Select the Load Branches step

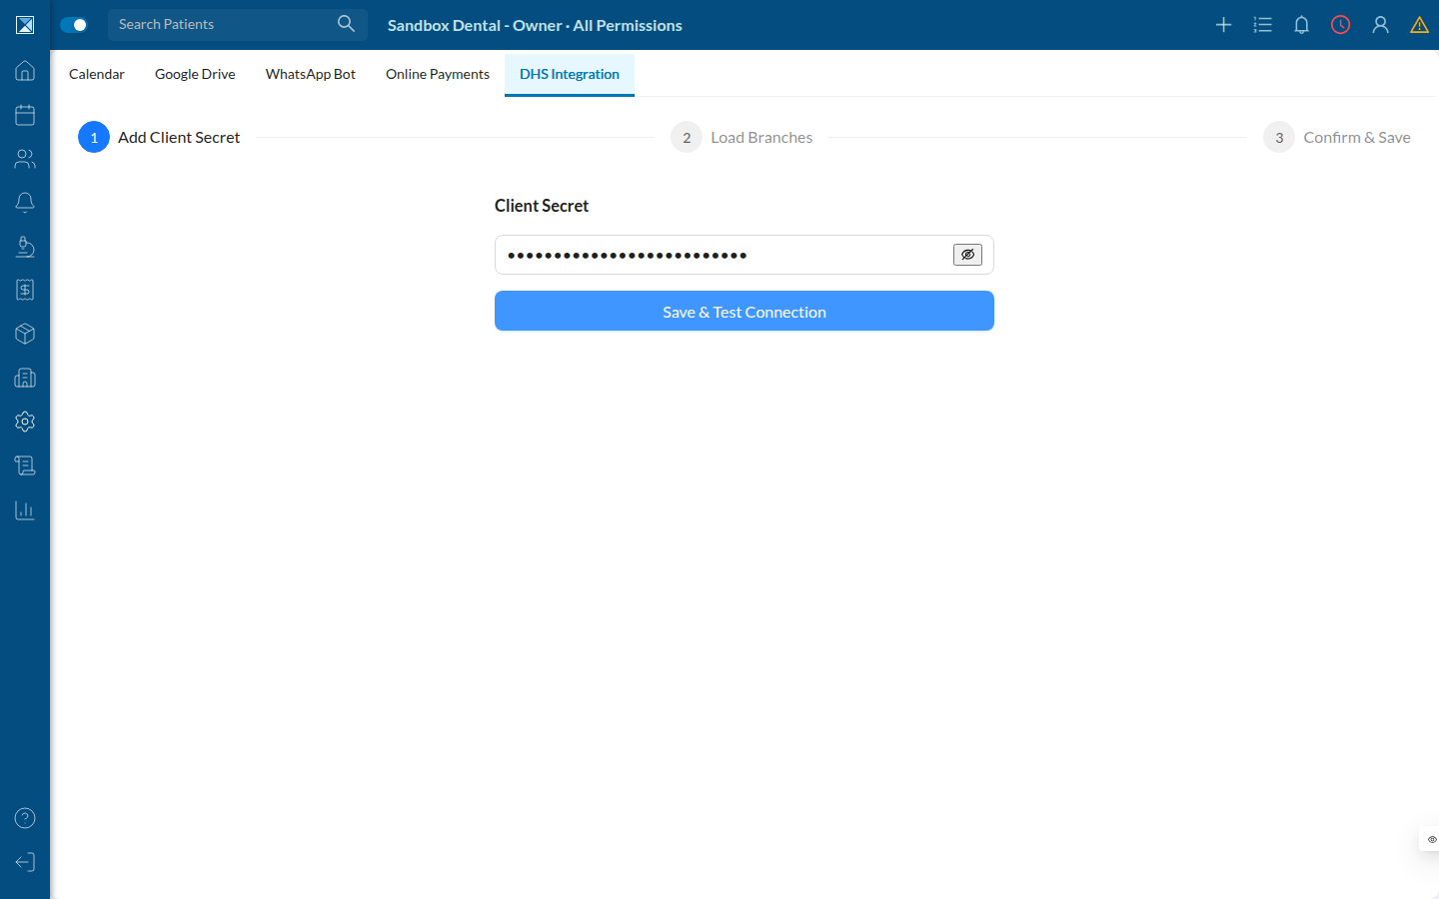742,137
